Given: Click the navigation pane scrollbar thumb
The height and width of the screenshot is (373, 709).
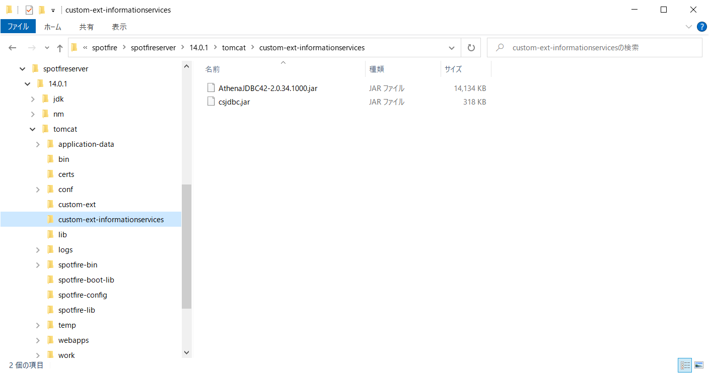Looking at the screenshot, I should pos(187,246).
